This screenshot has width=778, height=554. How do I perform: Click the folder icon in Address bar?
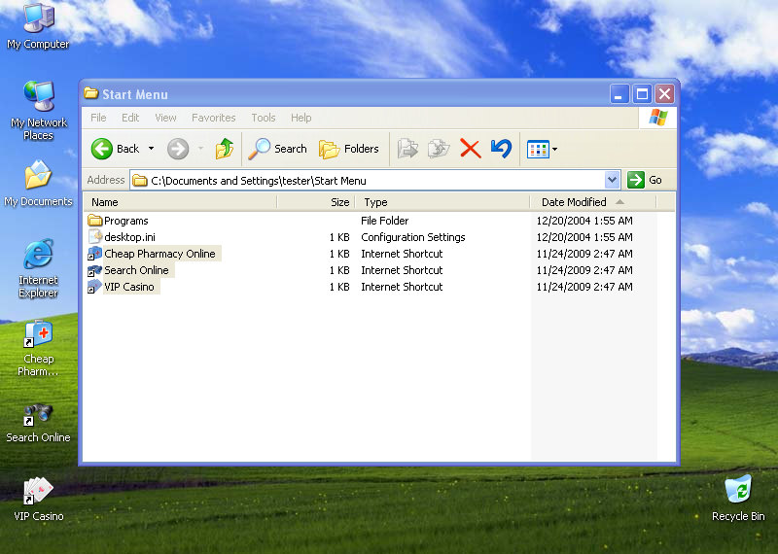[140, 181]
